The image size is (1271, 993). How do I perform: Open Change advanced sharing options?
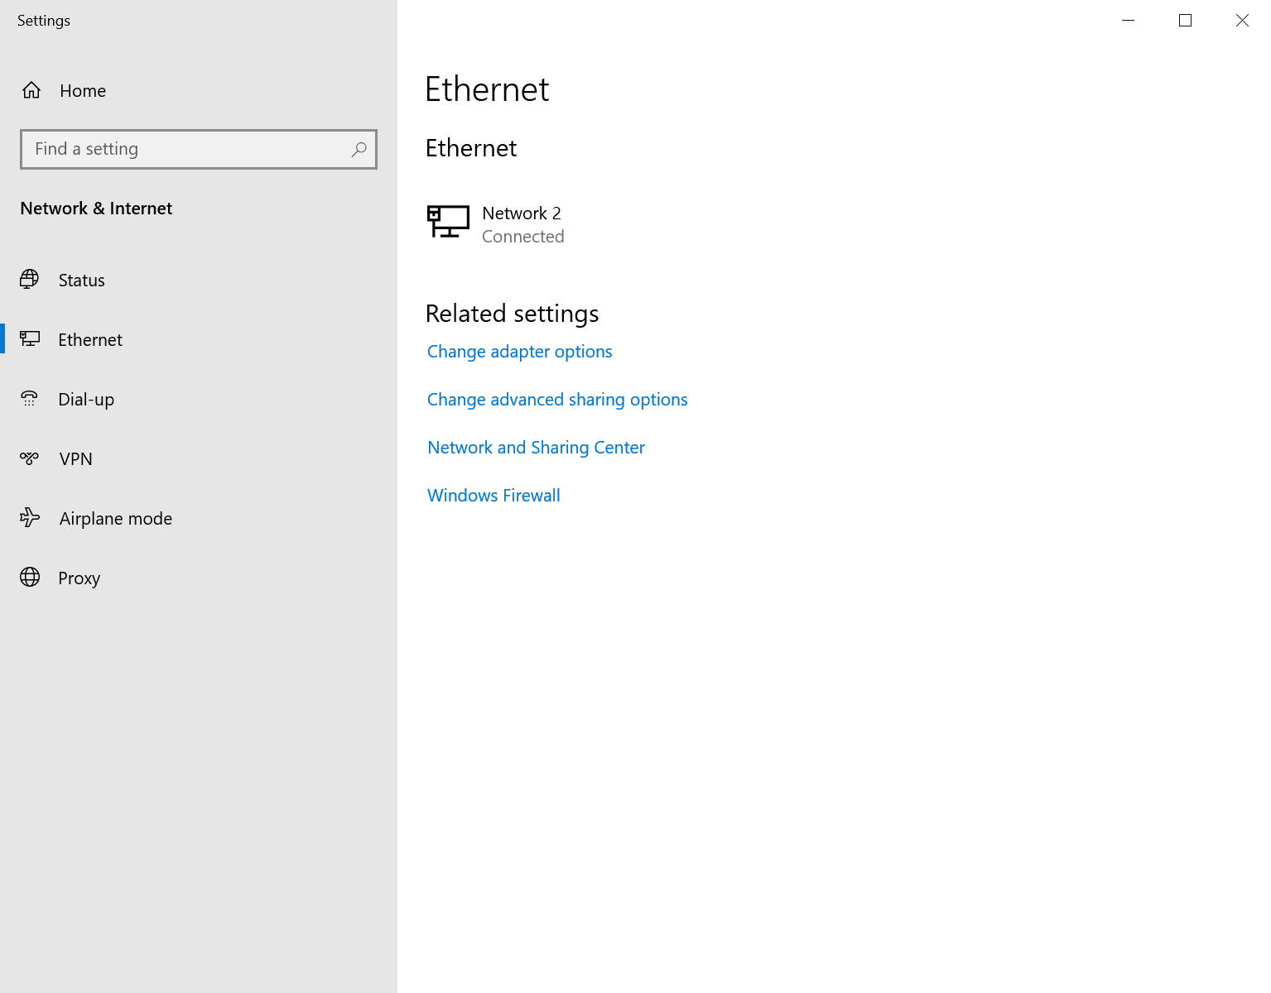pos(557,400)
